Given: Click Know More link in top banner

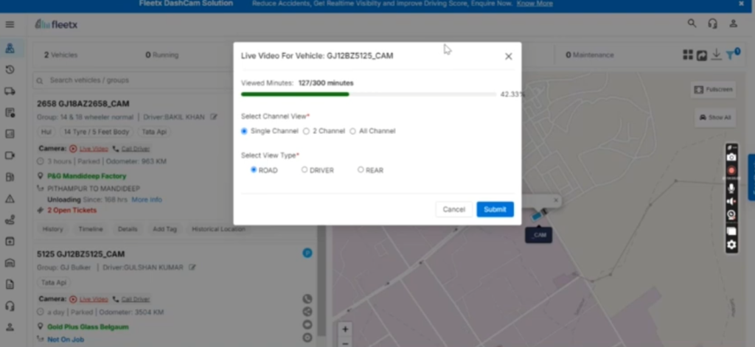Looking at the screenshot, I should [535, 4].
